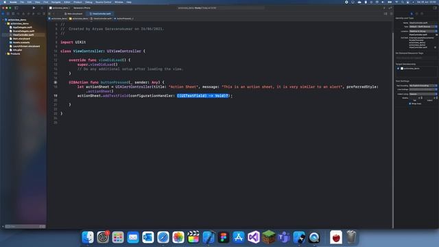Collapse the actionview_demo project root
439x247 pixels.
pyautogui.click(x=3, y=20)
